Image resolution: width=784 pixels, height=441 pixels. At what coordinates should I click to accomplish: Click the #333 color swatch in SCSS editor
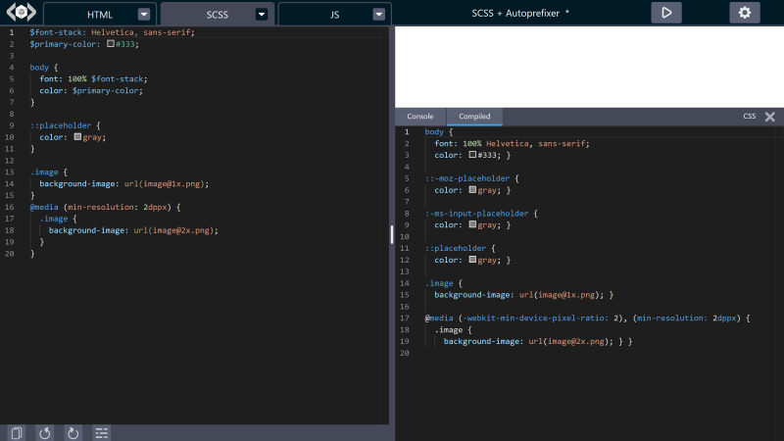pos(111,44)
